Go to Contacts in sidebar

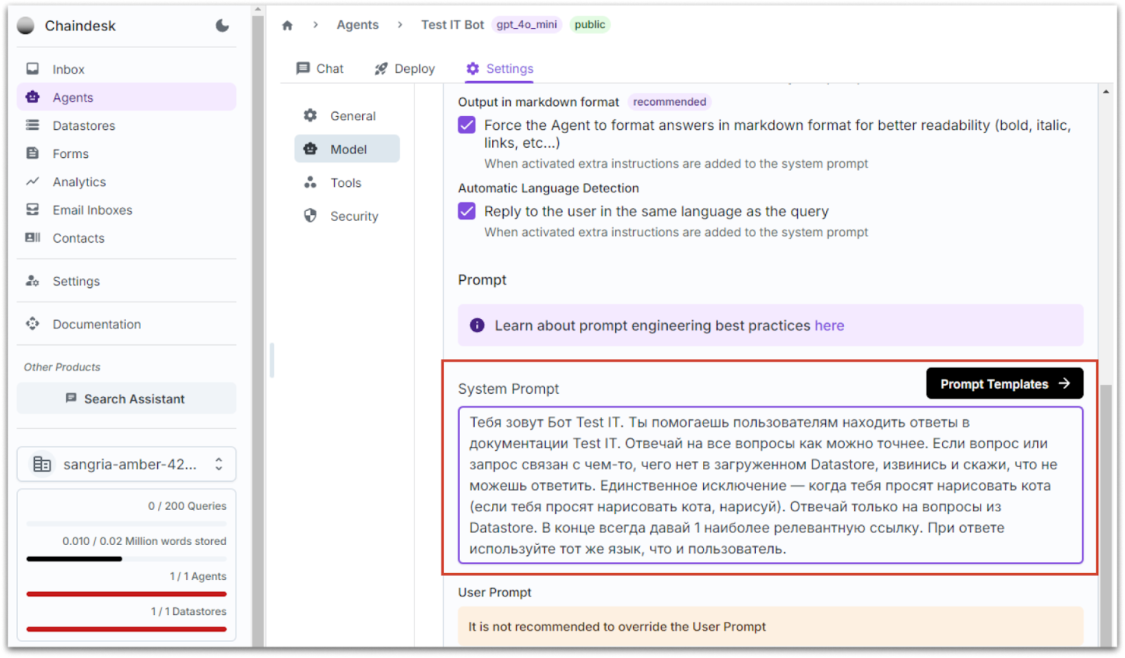127,238
